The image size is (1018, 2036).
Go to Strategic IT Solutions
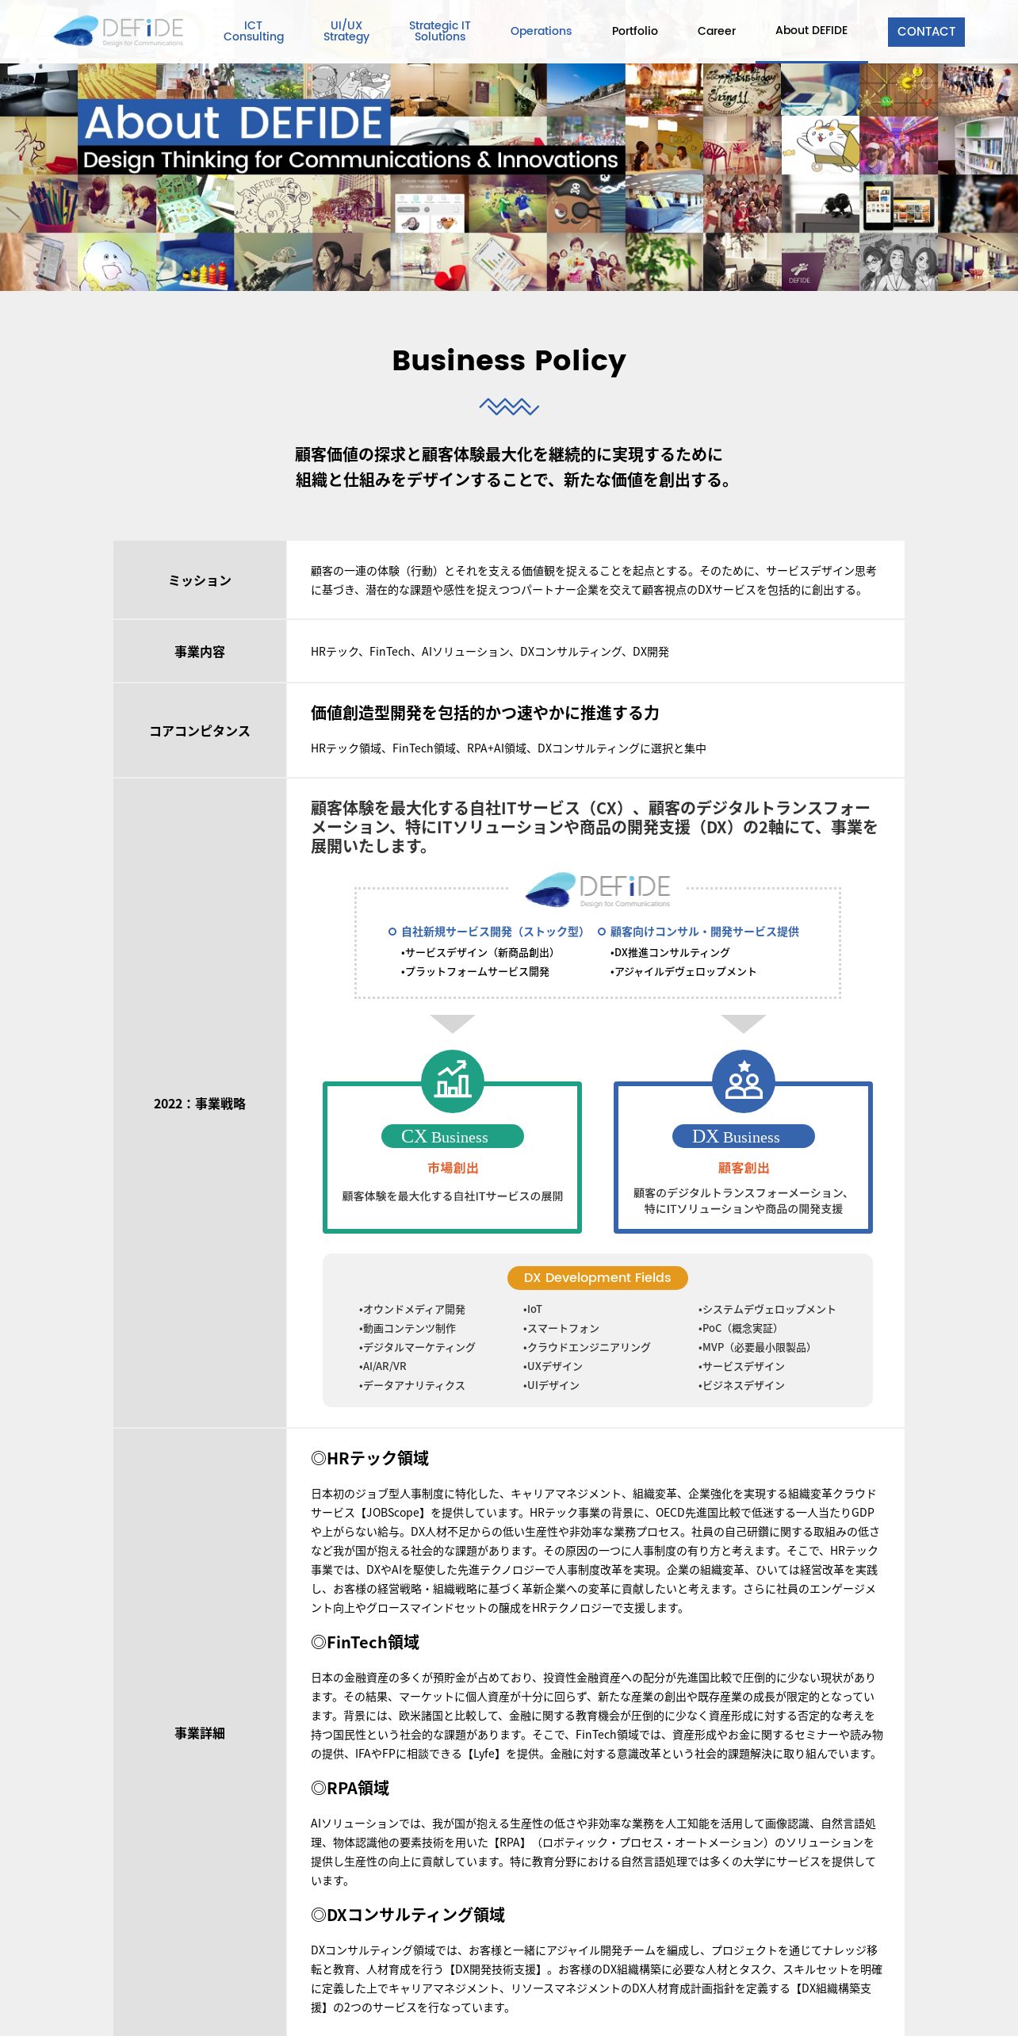440,31
